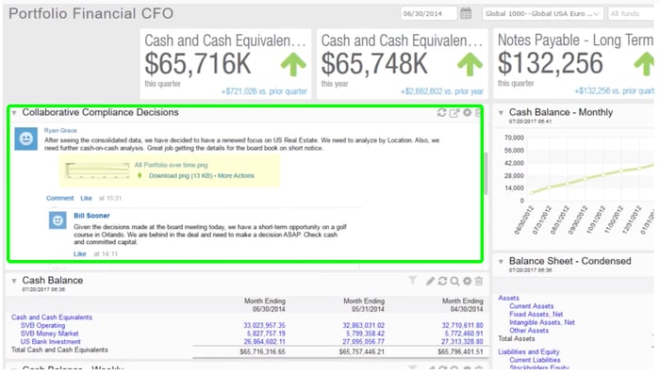Click the pencil edit icon in Cash Balance
The height and width of the screenshot is (374, 660).
point(430,281)
